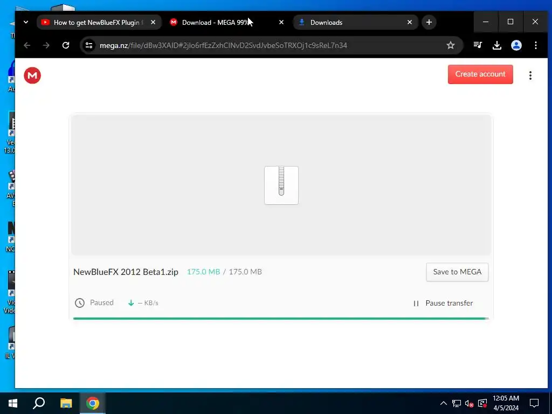Image resolution: width=552 pixels, height=414 pixels.
Task: Click Chrome icon in taskbar
Action: pyautogui.click(x=93, y=403)
